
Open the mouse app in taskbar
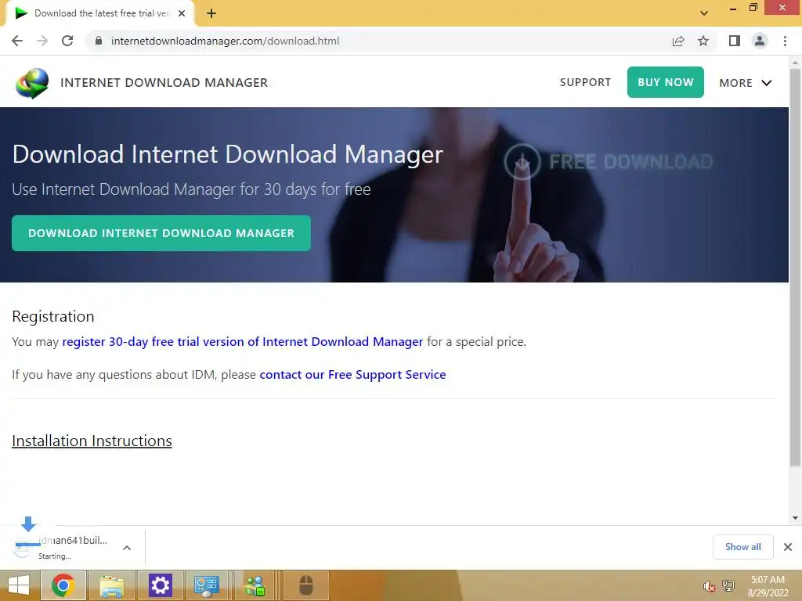click(306, 585)
